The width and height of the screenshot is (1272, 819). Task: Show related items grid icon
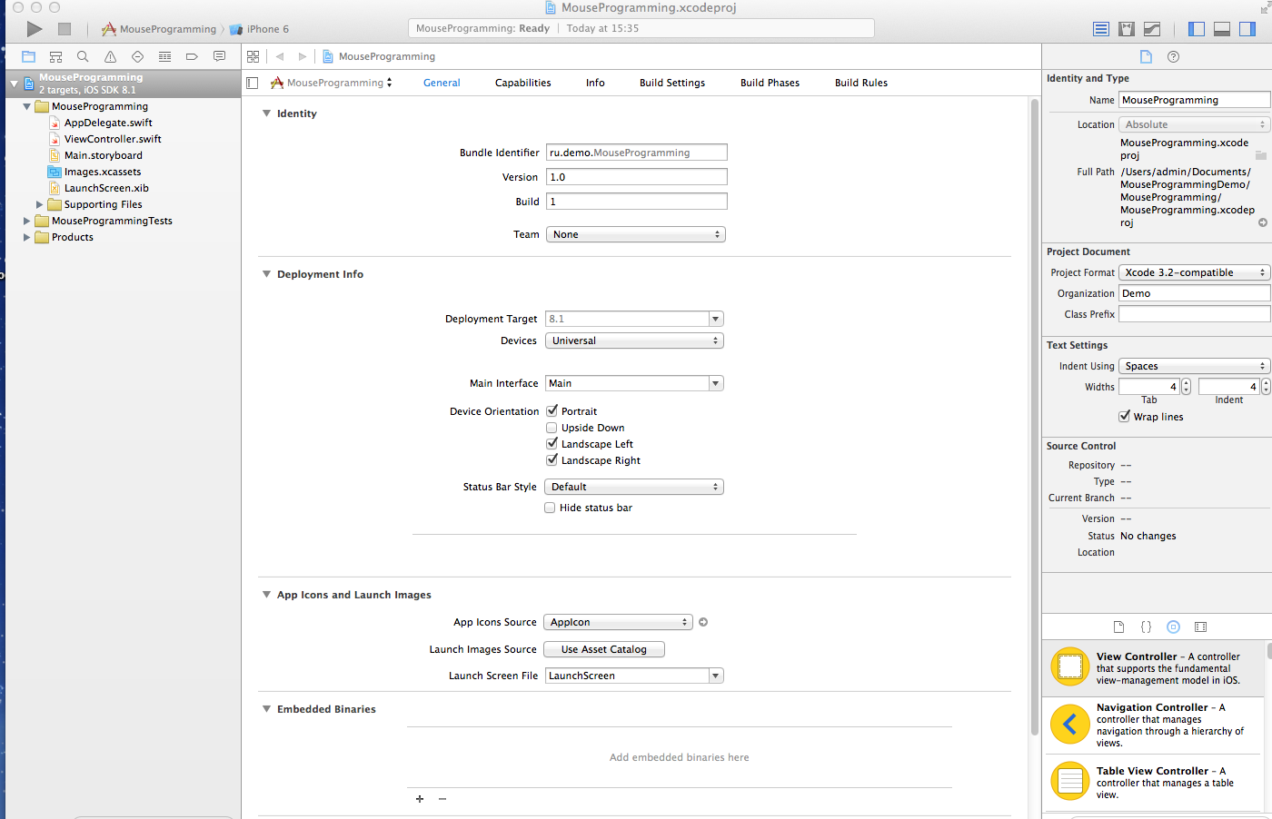[253, 56]
